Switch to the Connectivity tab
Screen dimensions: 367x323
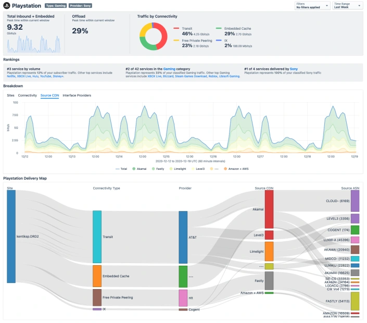click(28, 95)
